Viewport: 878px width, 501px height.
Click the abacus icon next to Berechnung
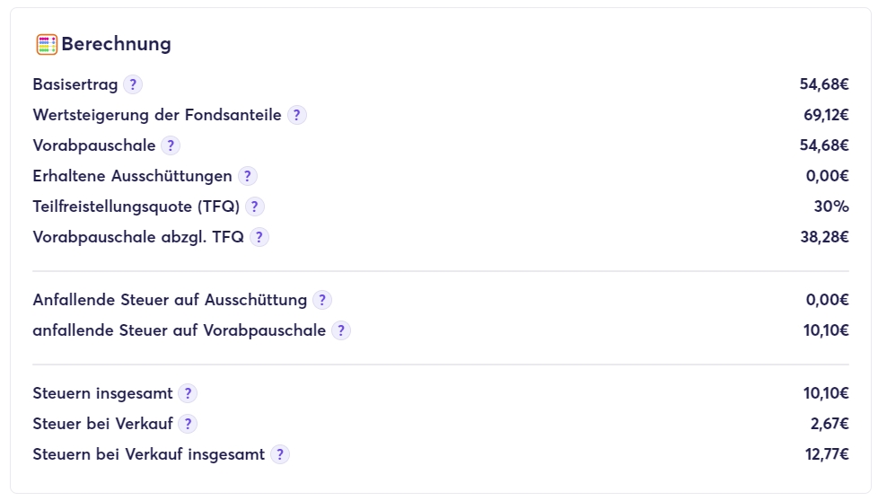[47, 44]
